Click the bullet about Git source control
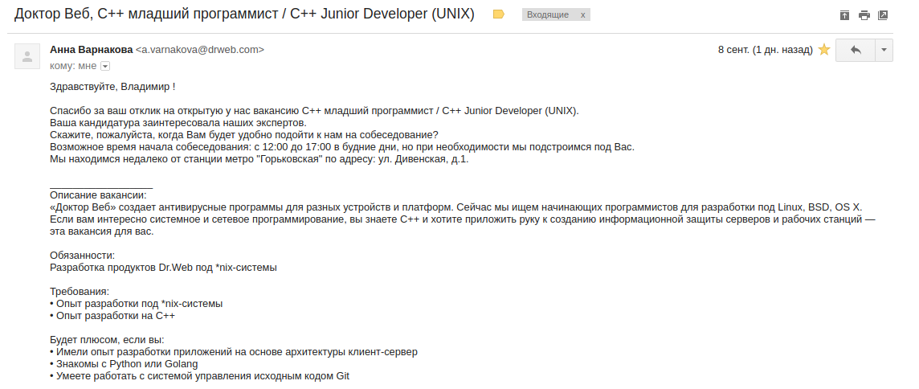The width and height of the screenshot is (919, 389). [200, 376]
